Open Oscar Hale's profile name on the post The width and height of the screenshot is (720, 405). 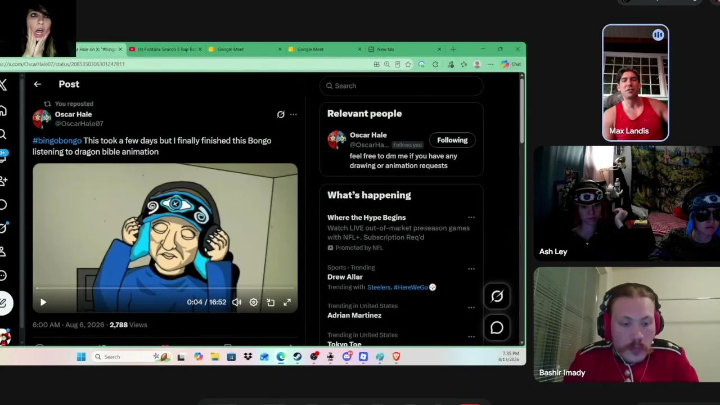[73, 114]
